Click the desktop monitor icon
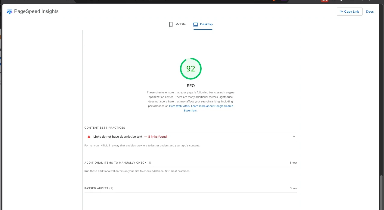Image resolution: width=384 pixels, height=210 pixels. point(196,24)
